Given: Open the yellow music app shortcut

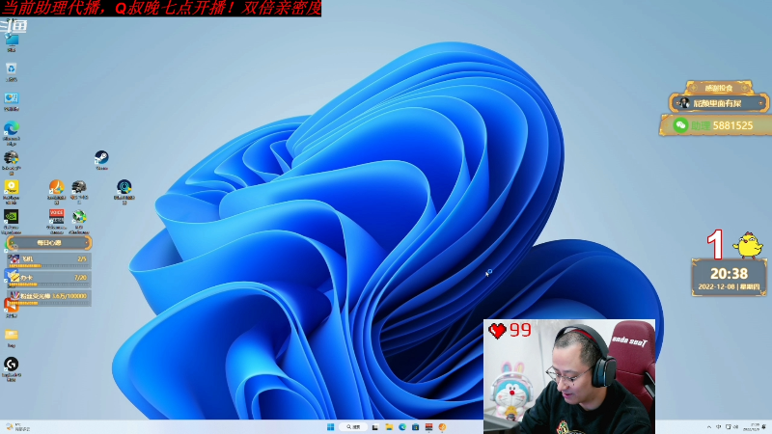Looking at the screenshot, I should click(x=12, y=191).
